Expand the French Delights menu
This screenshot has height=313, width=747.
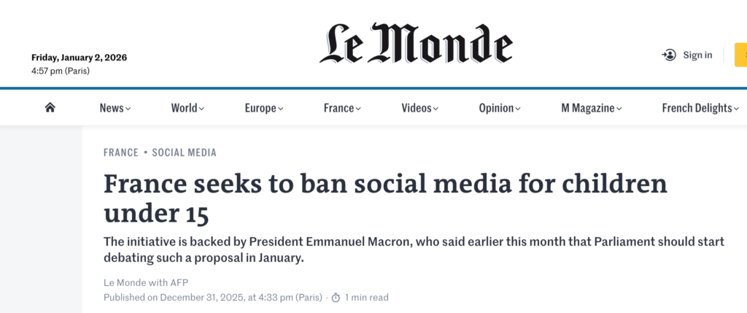point(701,108)
